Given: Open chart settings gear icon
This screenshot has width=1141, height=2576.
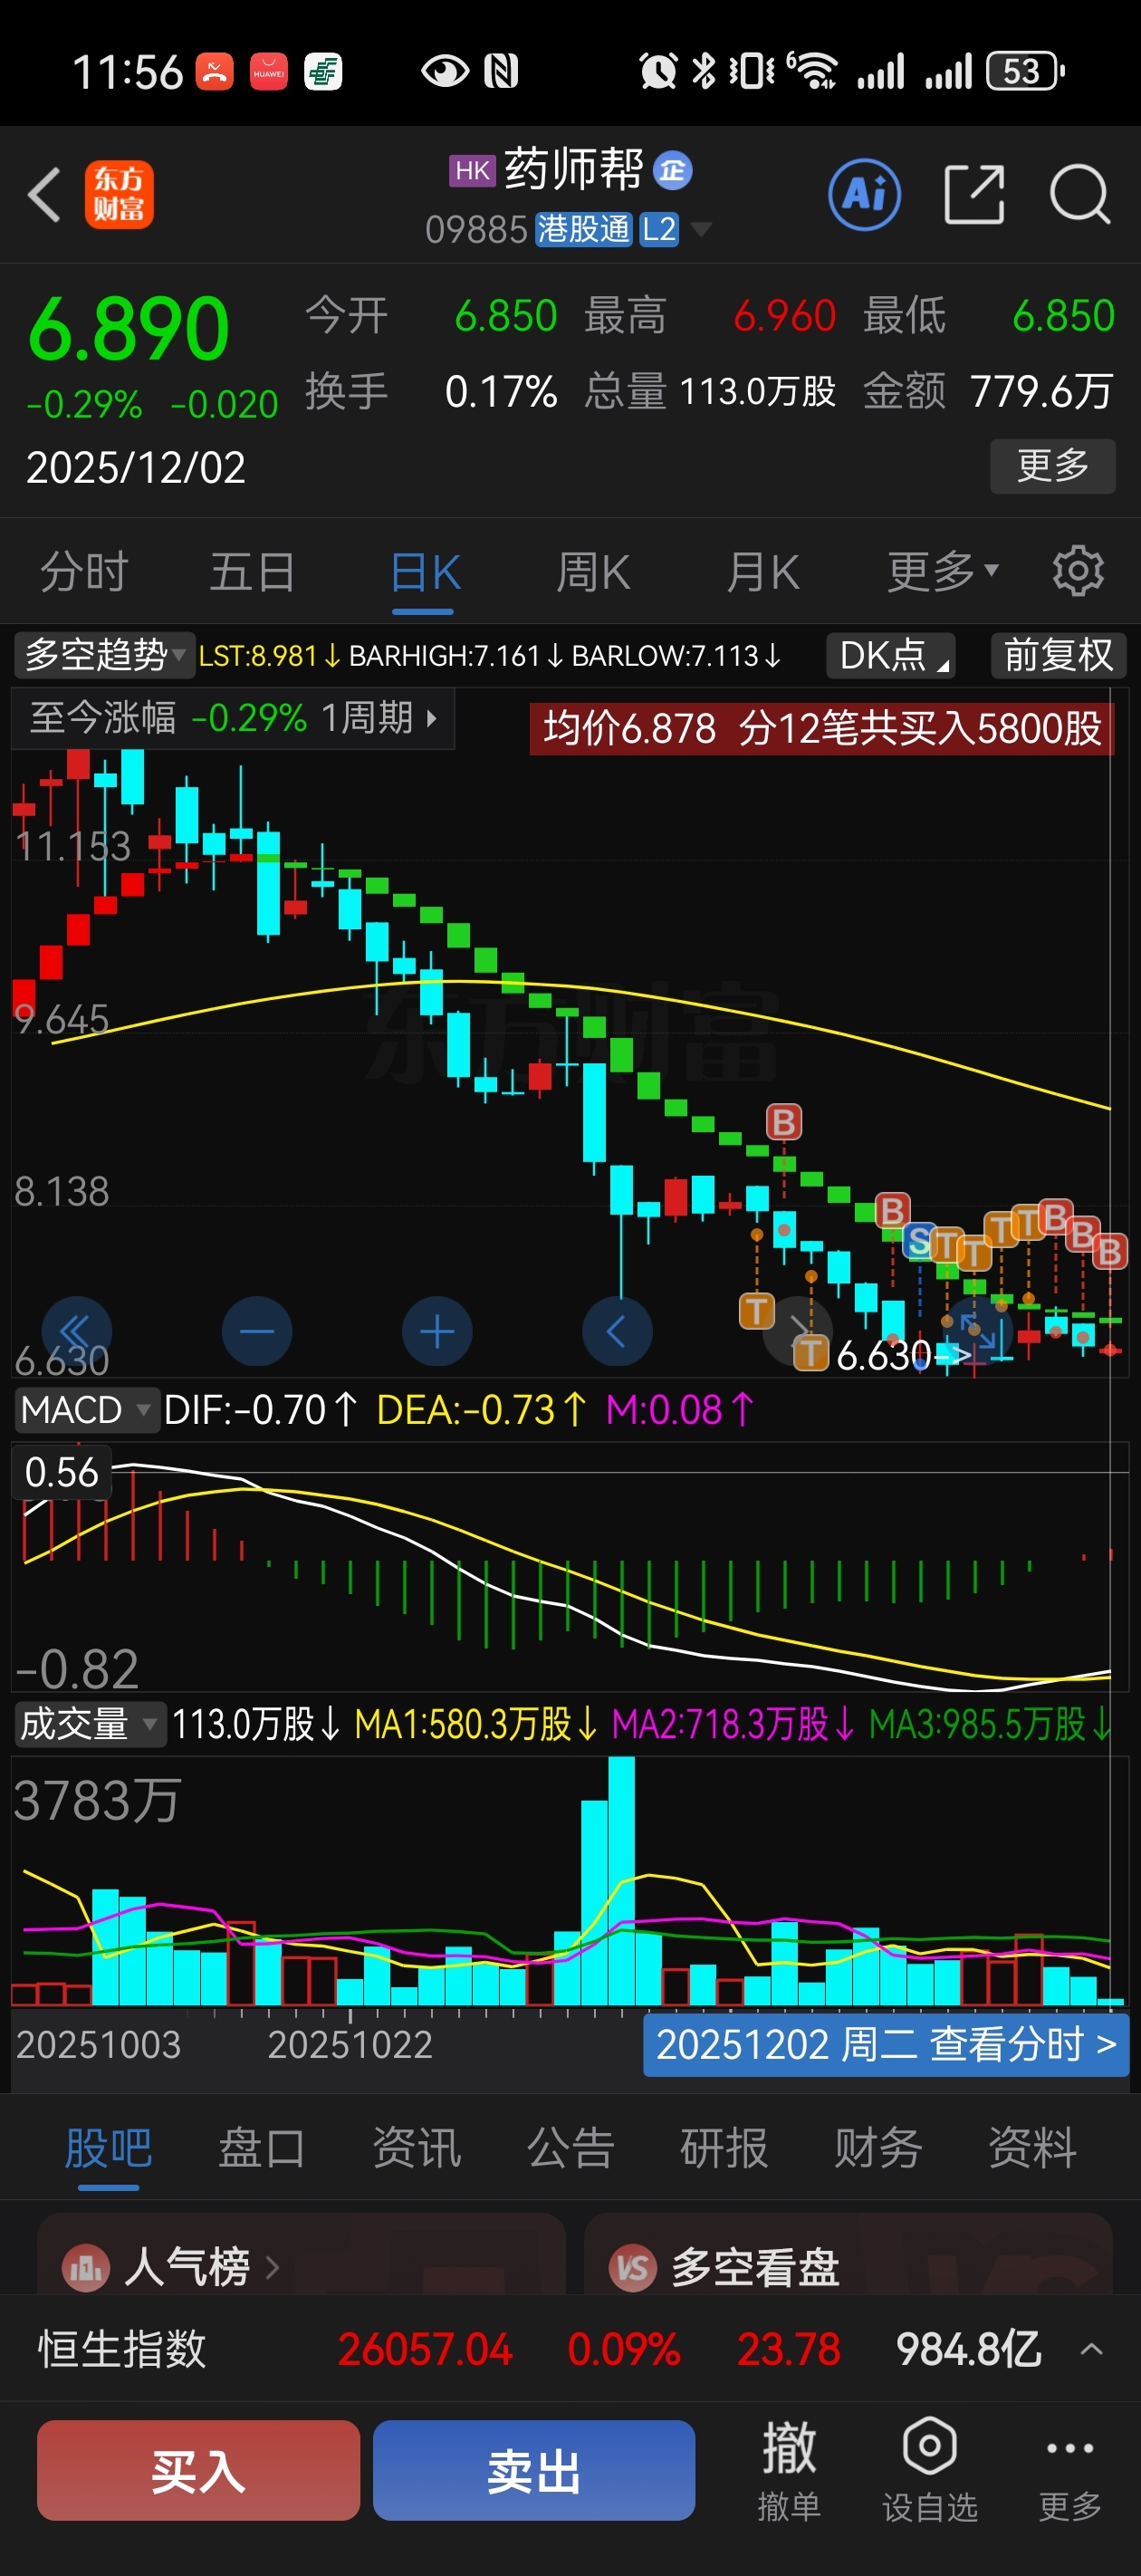Looking at the screenshot, I should tap(1078, 571).
